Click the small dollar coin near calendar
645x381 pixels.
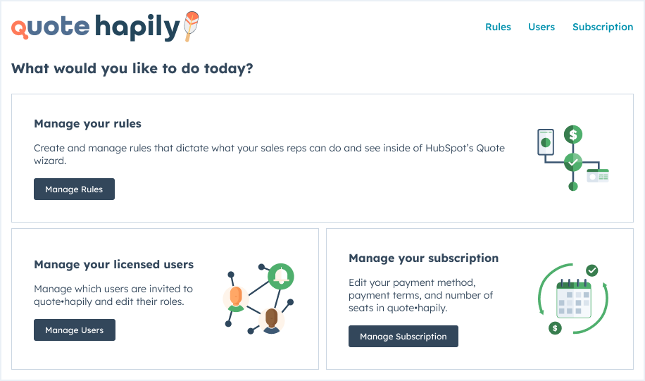pos(555,328)
